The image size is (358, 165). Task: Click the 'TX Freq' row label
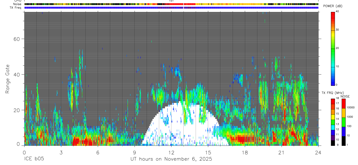coord(15,8)
